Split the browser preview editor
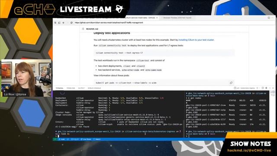The width and height of the screenshot is (277, 156). point(269,18)
